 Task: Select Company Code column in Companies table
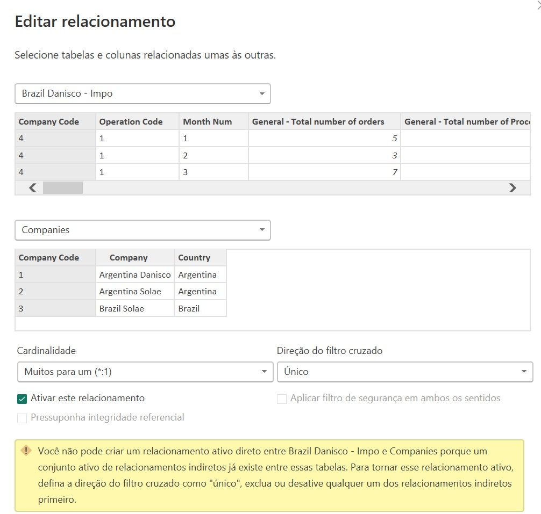(55, 258)
